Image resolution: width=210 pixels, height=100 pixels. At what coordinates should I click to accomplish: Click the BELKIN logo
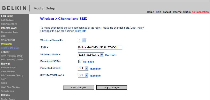pos(14,8)
